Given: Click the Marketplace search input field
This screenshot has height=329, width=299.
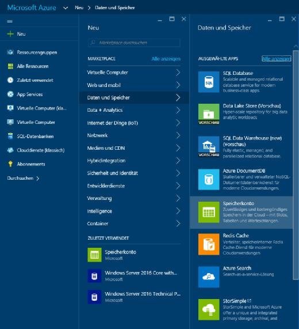Looking at the screenshot, I should 134,43.
